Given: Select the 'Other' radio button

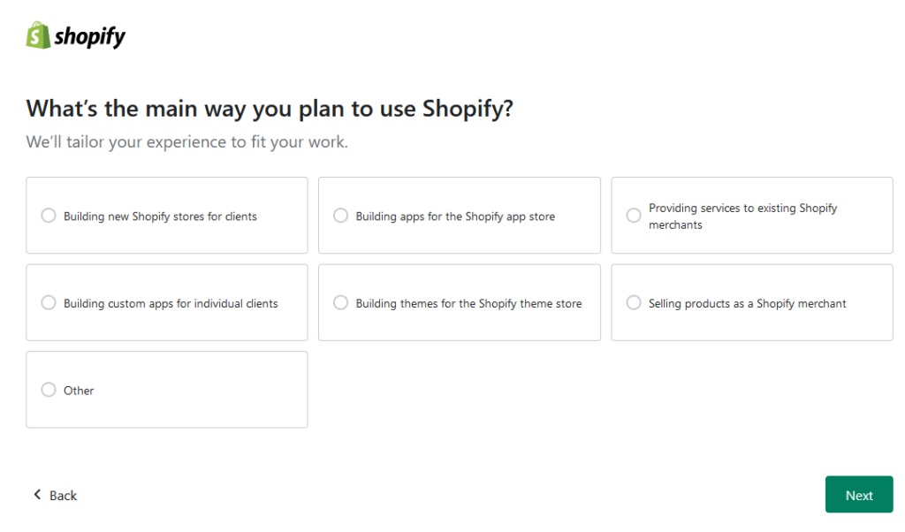Looking at the screenshot, I should 49,390.
